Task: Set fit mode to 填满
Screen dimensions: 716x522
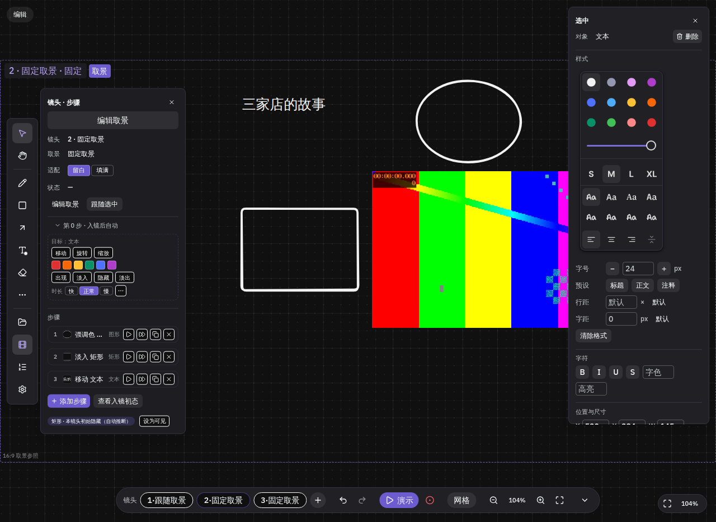Action: 102,171
